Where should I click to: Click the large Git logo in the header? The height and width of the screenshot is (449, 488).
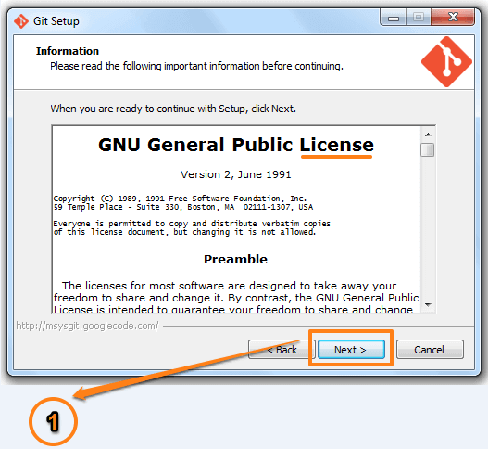[446, 62]
